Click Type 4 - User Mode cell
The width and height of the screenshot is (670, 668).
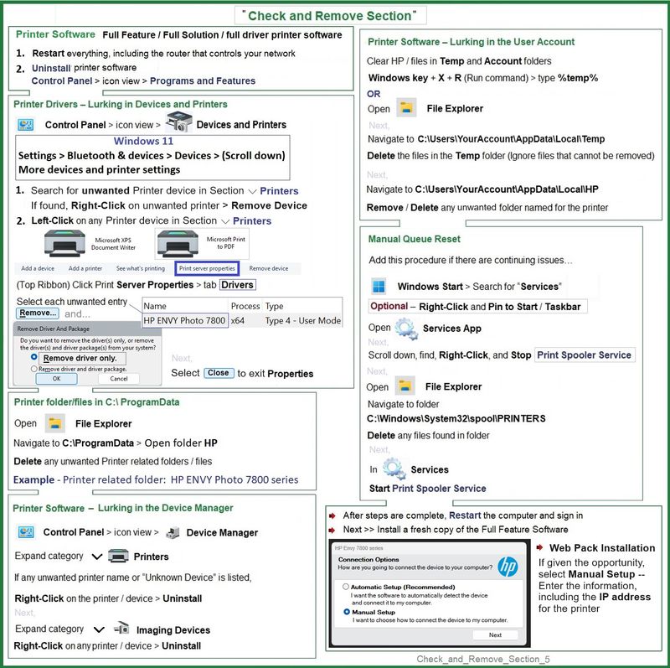[x=303, y=321]
